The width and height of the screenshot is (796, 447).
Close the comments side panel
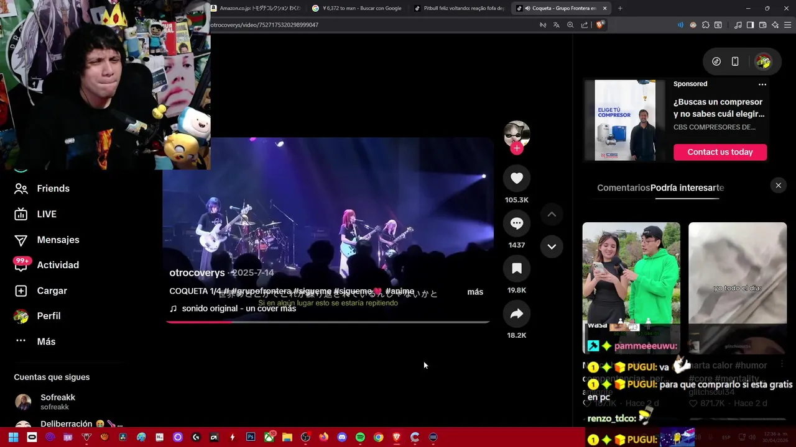pos(778,186)
